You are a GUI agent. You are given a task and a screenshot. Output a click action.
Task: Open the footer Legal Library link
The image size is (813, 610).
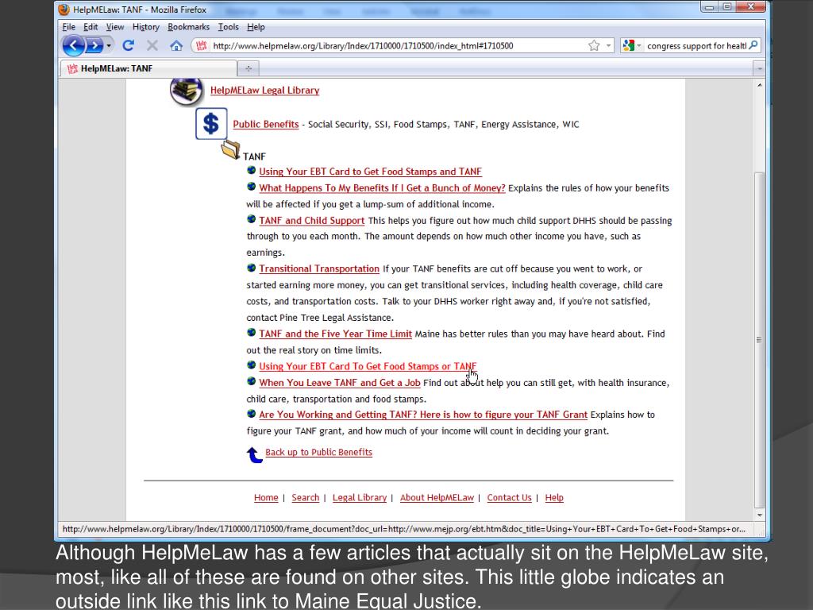click(360, 497)
